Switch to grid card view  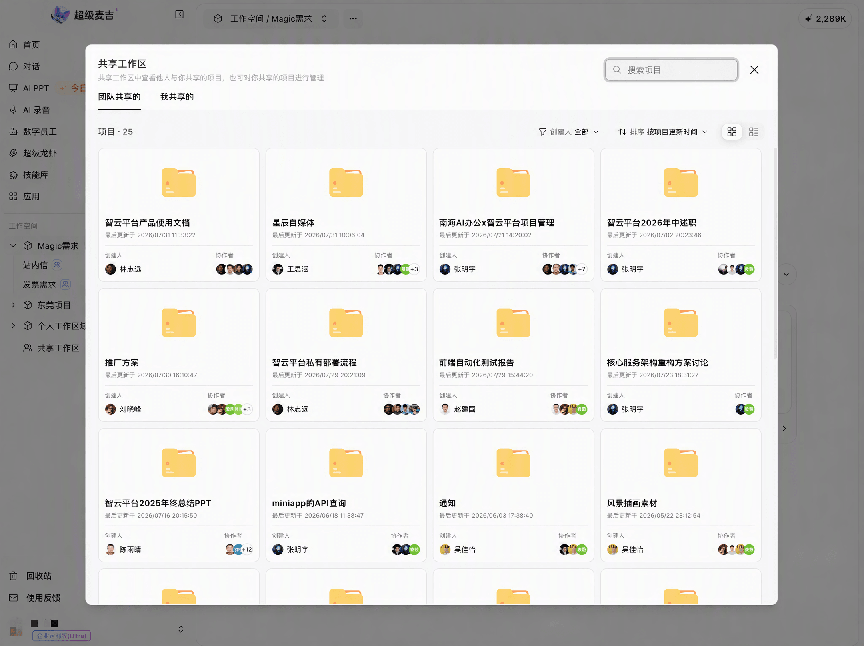click(732, 132)
